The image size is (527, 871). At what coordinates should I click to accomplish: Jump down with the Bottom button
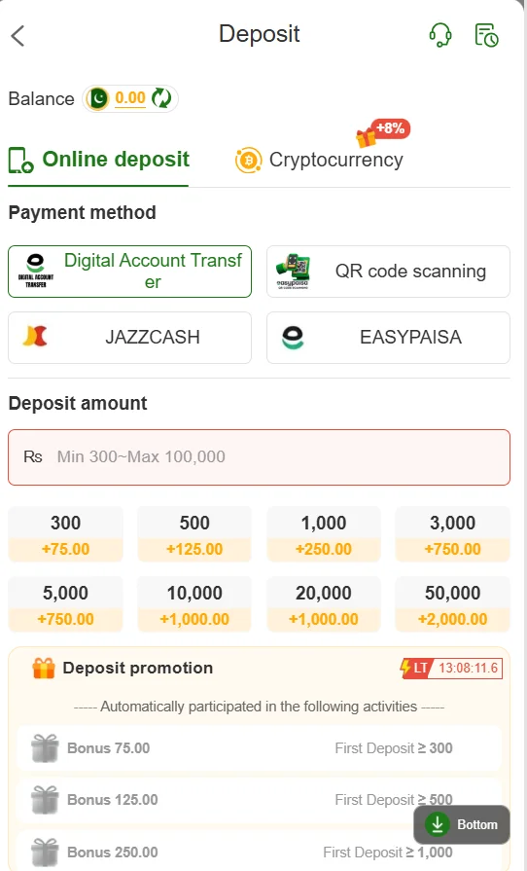click(x=462, y=825)
